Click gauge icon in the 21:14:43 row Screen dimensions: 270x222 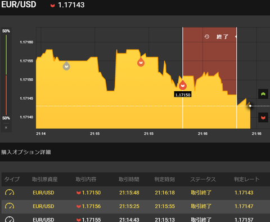point(10,219)
